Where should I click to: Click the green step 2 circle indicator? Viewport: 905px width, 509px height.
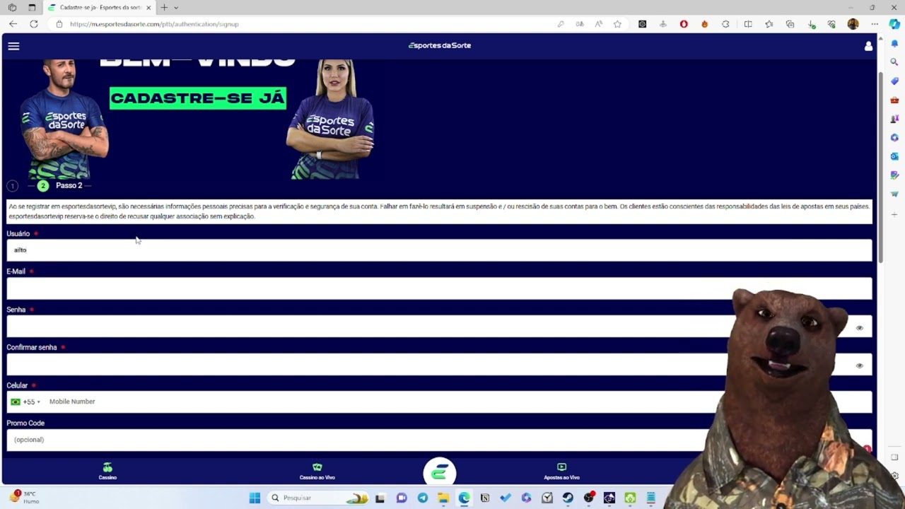click(43, 186)
